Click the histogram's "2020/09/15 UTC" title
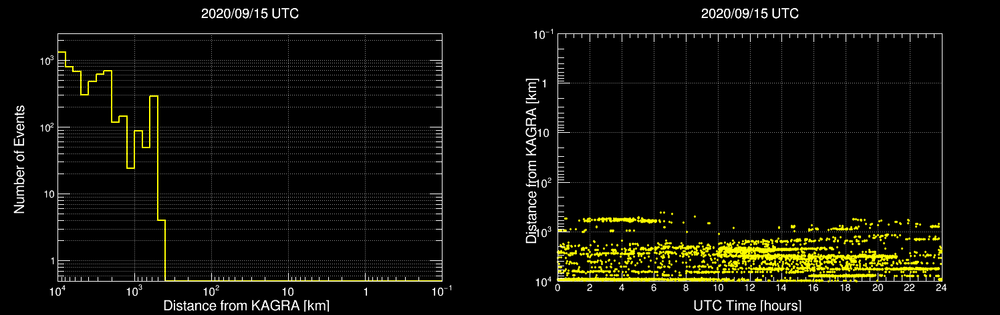Screen dimensions: 1000x315 249,15
